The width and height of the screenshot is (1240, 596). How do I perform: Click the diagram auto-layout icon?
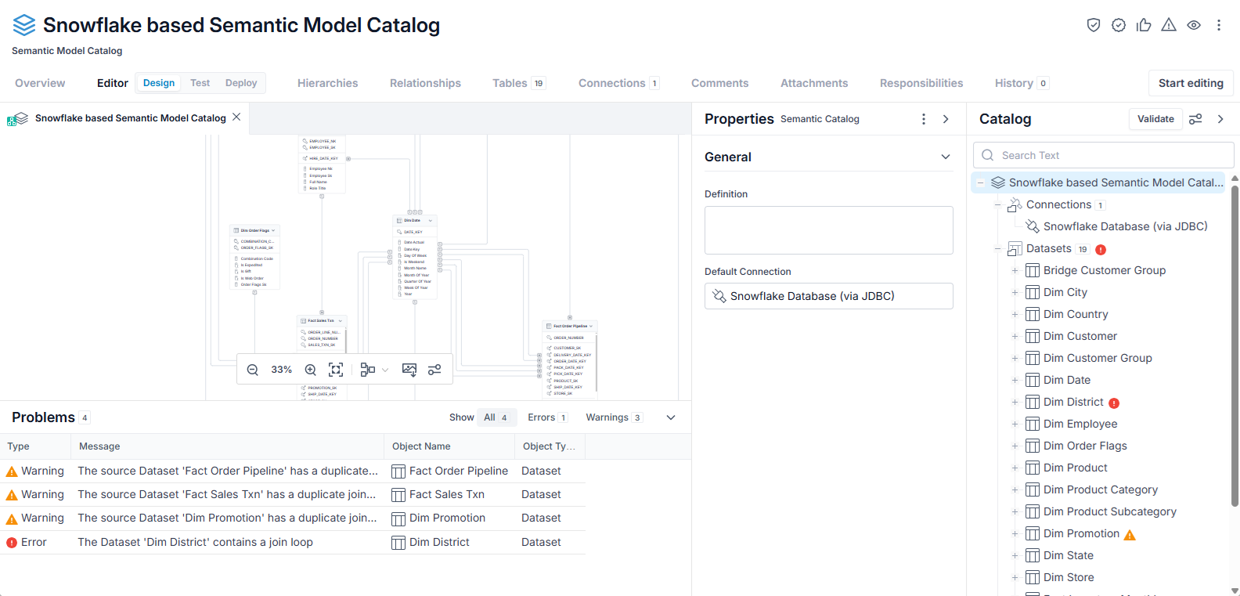[367, 370]
